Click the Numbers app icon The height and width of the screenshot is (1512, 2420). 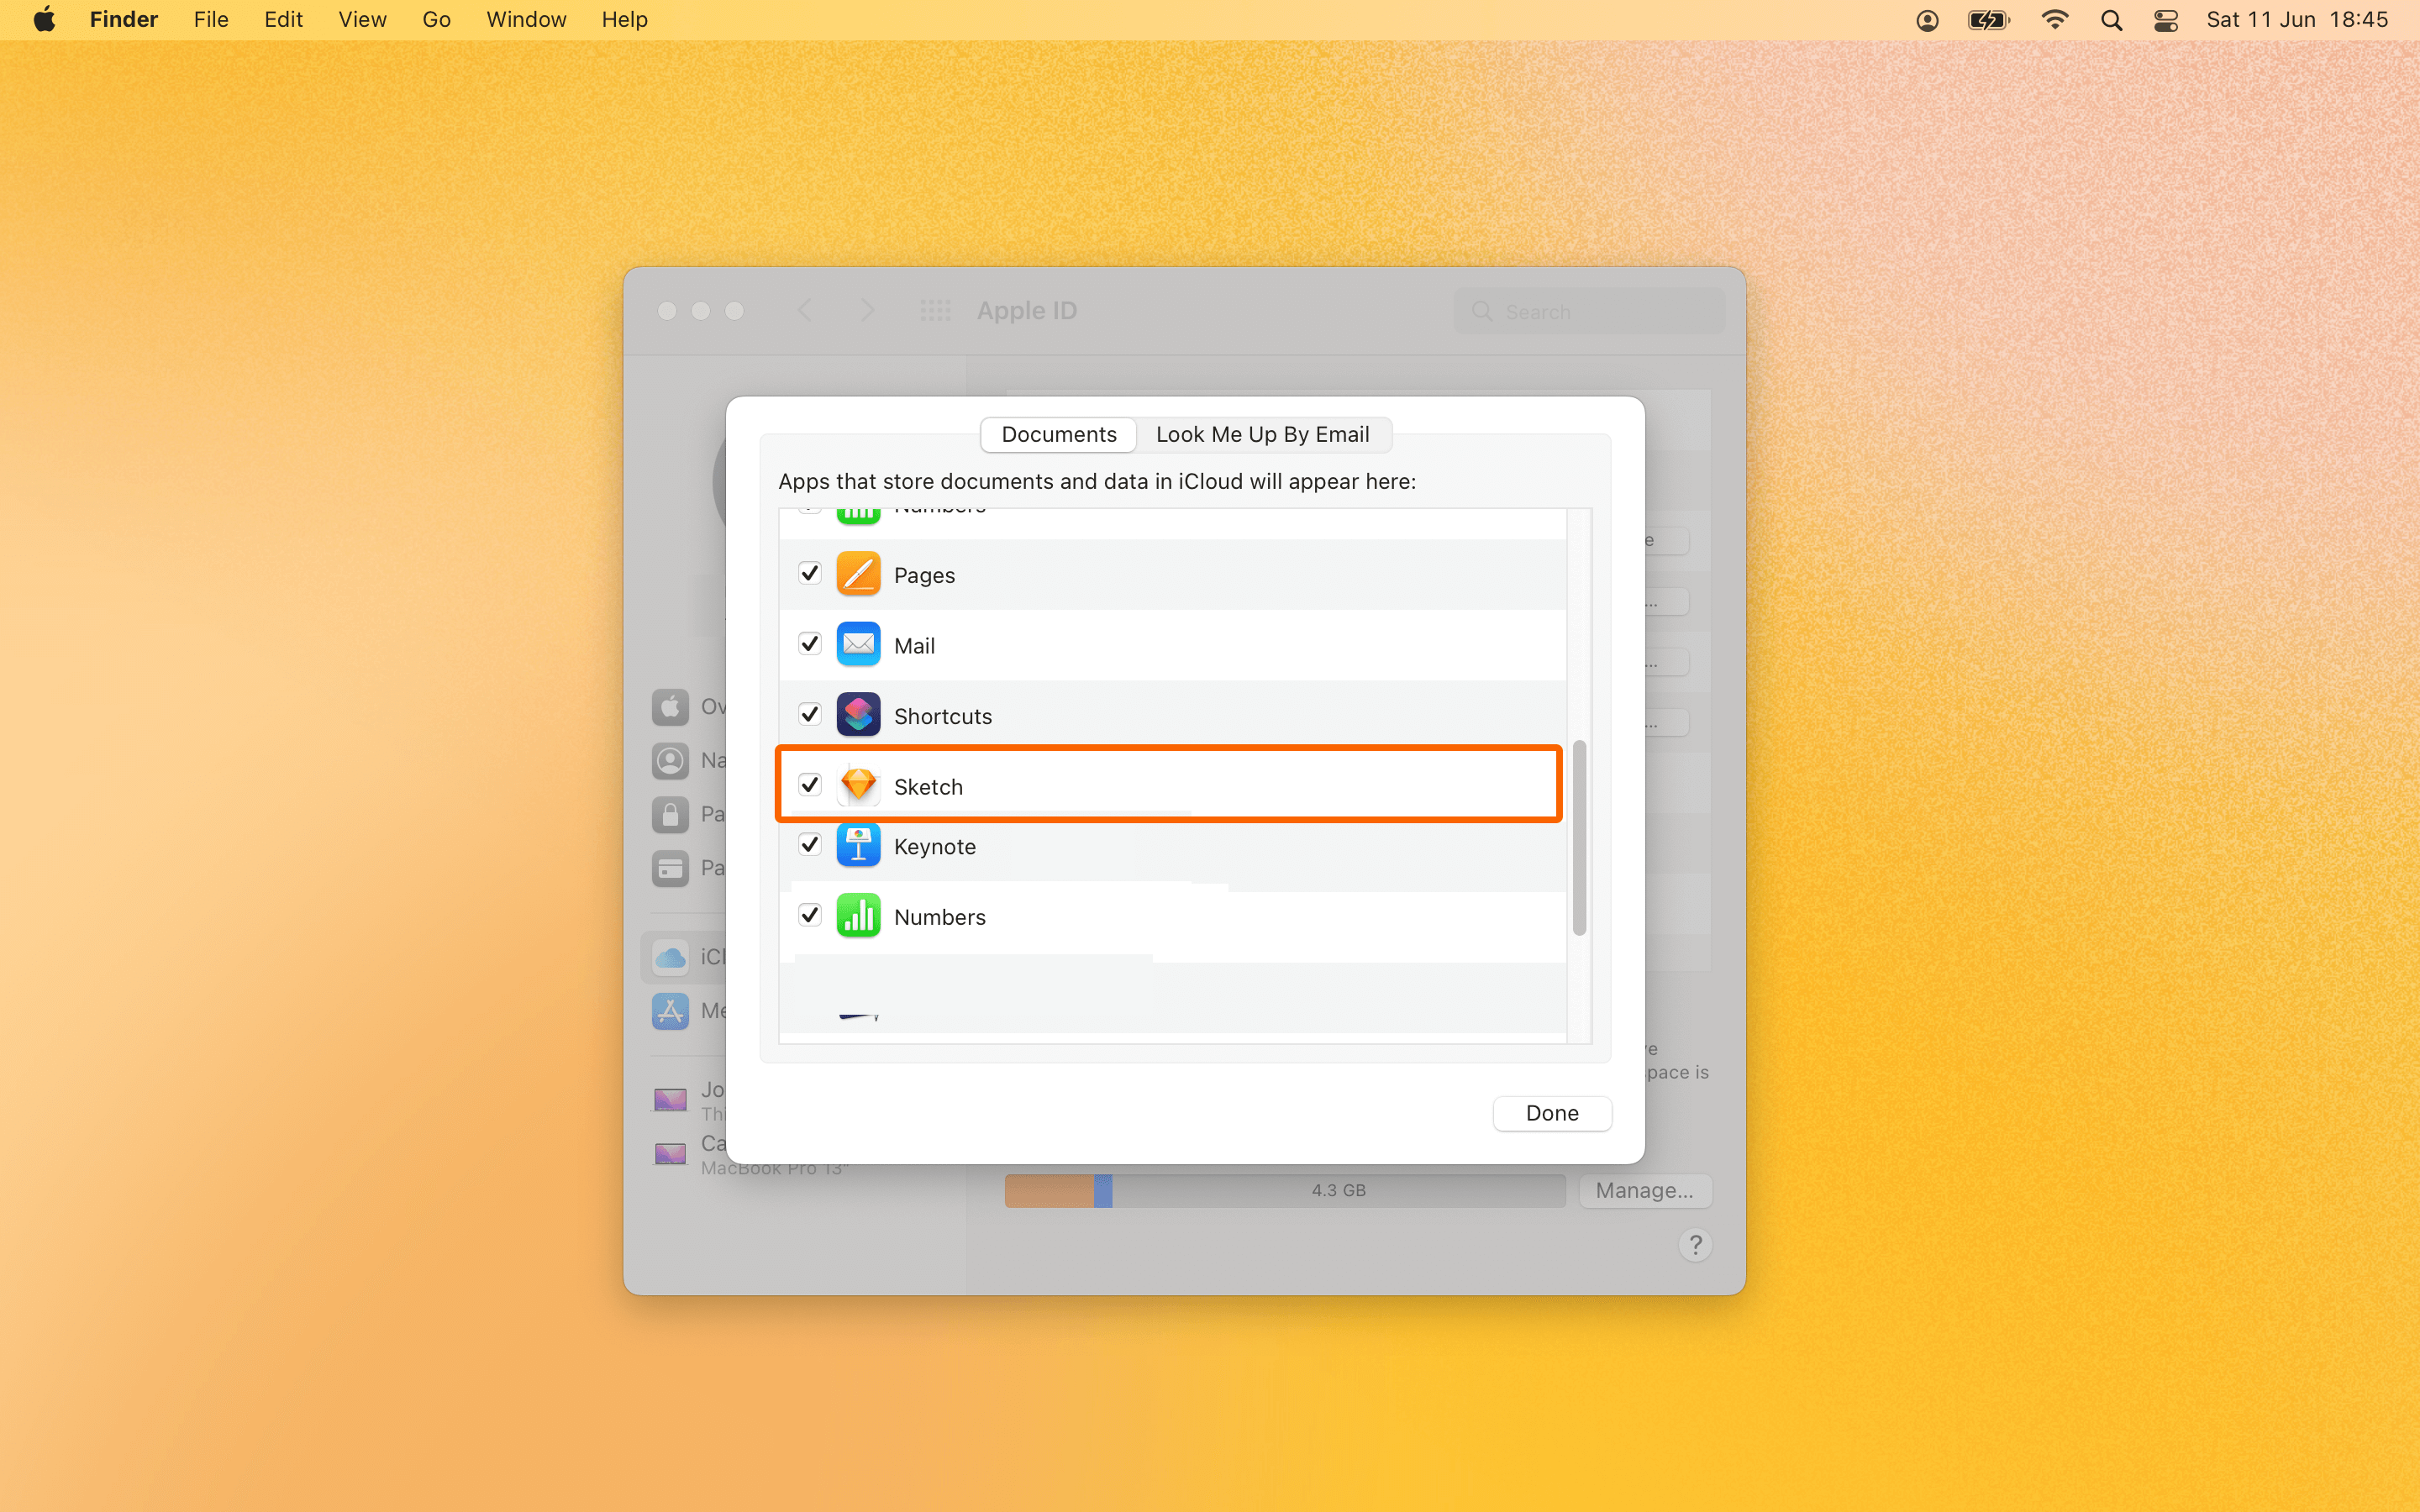(858, 915)
